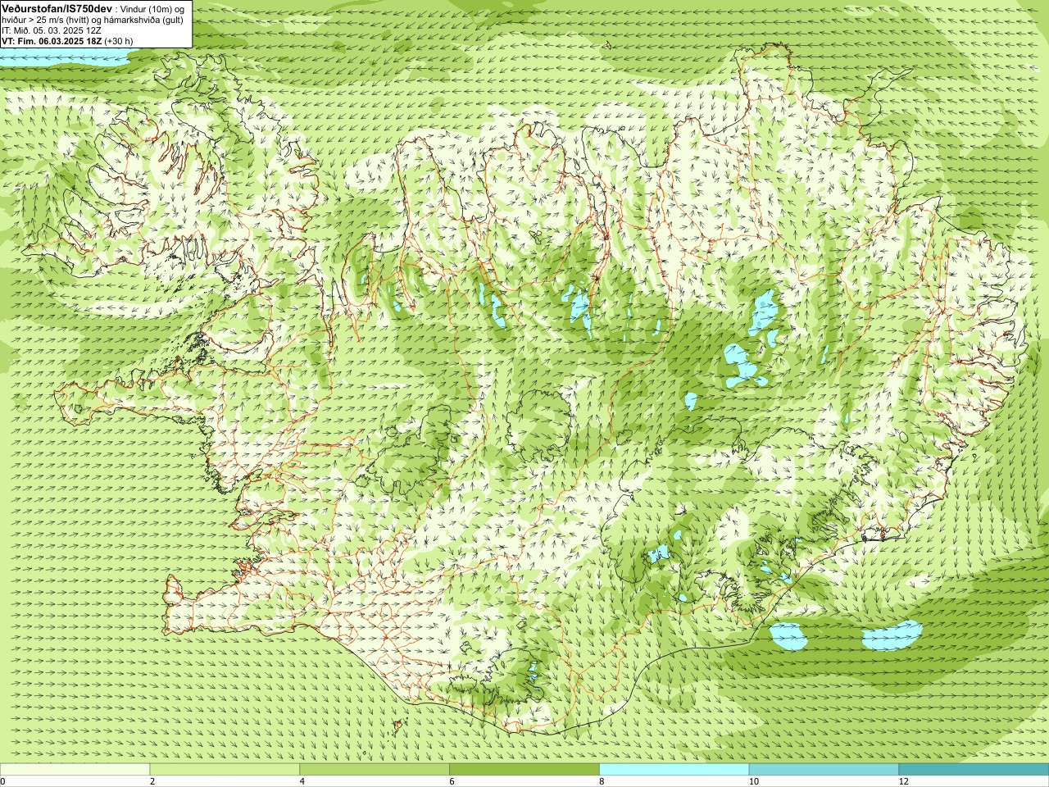This screenshot has height=787, width=1049.
Task: Click the scale label '8'
Action: click(602, 781)
